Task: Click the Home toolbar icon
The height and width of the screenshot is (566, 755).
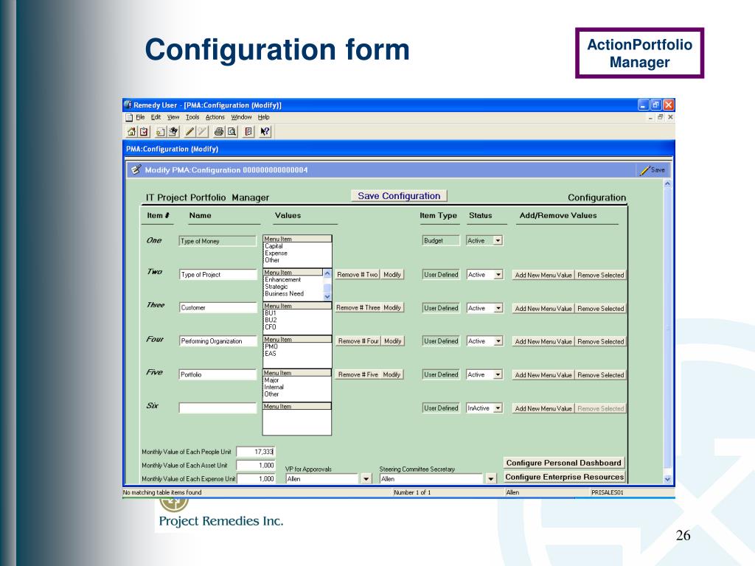Action: (131, 131)
